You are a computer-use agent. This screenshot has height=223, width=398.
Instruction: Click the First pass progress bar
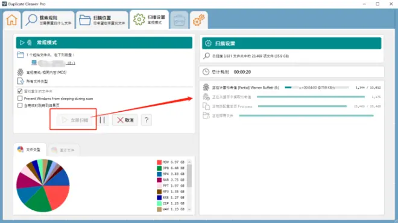302,106
